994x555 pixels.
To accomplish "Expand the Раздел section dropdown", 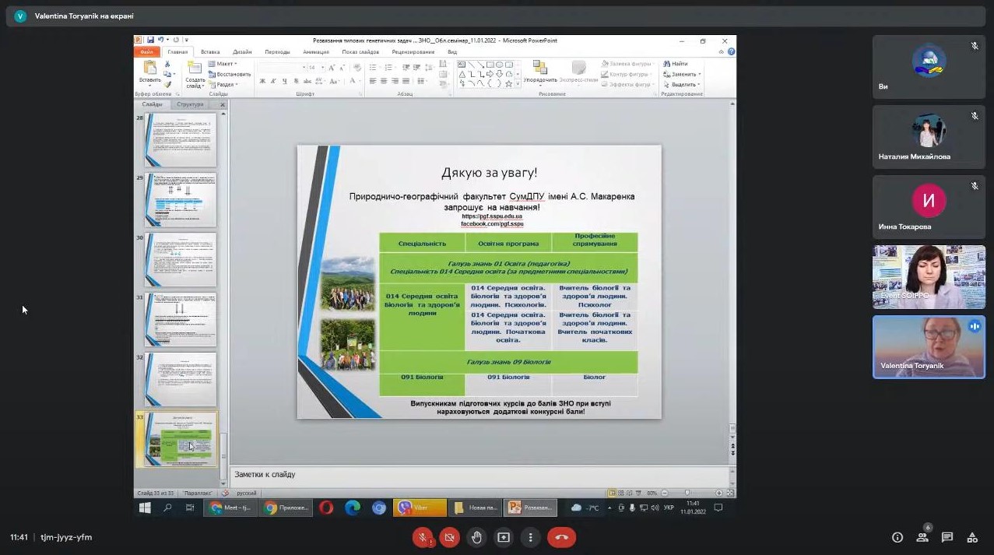I will [223, 84].
